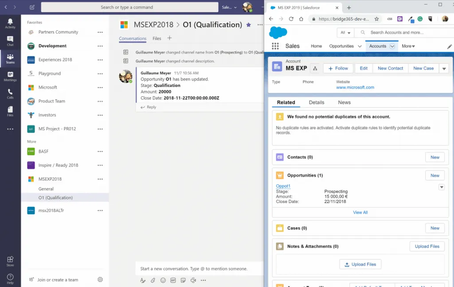Click View All opportunities

[360, 212]
